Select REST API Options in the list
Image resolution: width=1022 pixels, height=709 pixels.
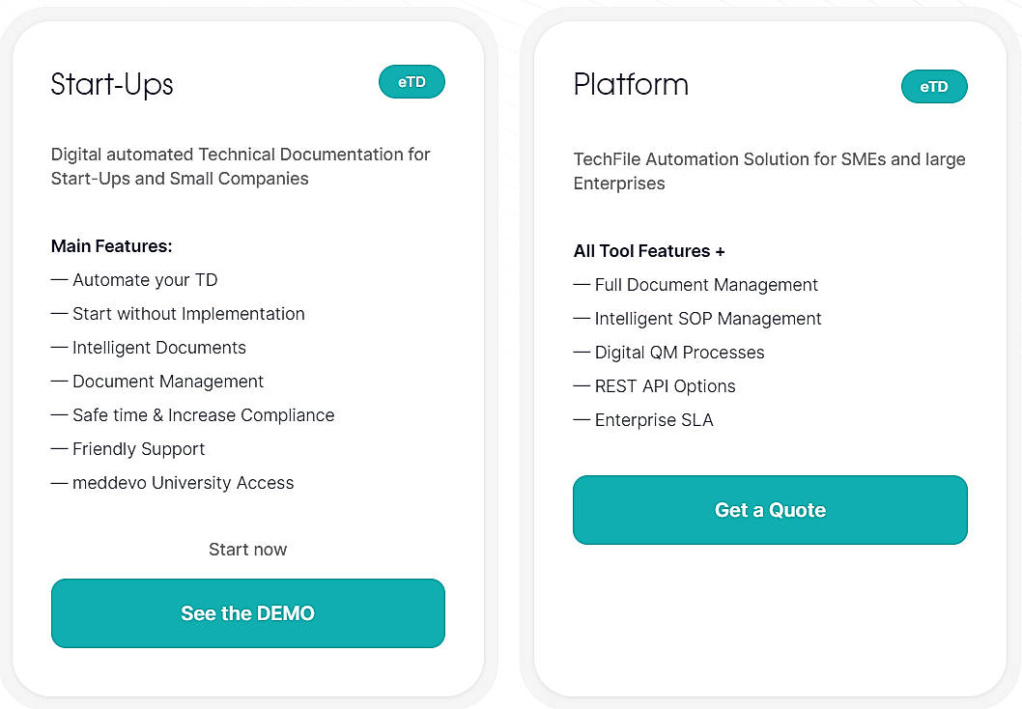coord(654,386)
